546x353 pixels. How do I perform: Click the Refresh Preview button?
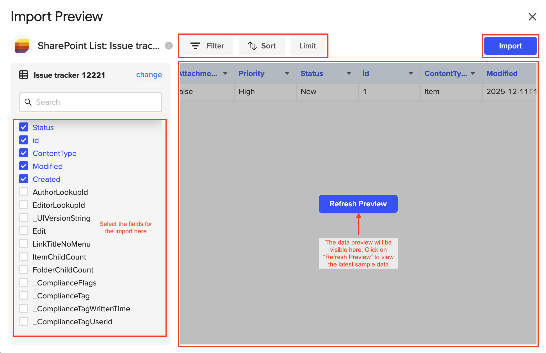point(358,204)
